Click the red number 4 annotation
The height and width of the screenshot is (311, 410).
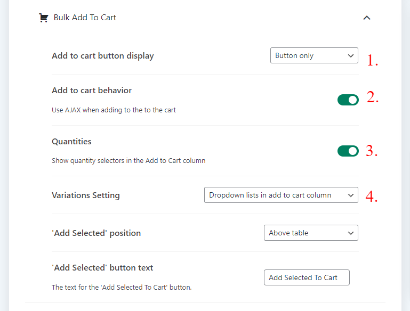pyautogui.click(x=372, y=197)
